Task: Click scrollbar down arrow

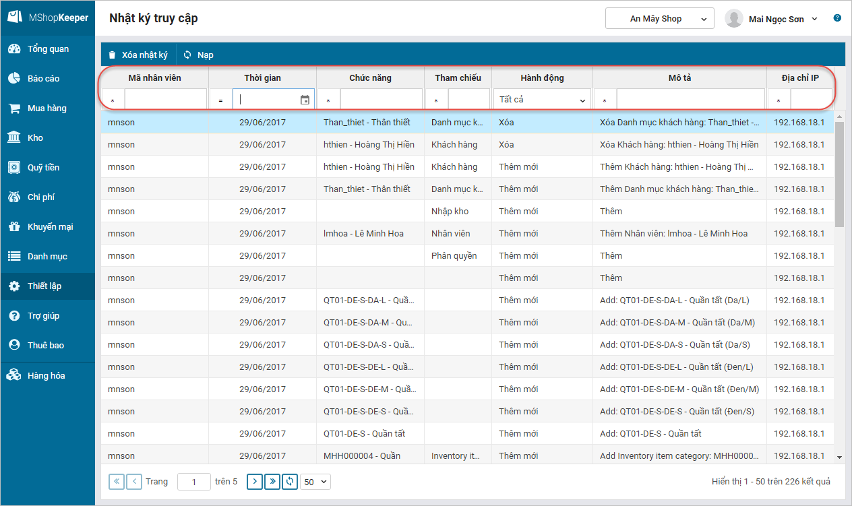Action: tap(839, 457)
